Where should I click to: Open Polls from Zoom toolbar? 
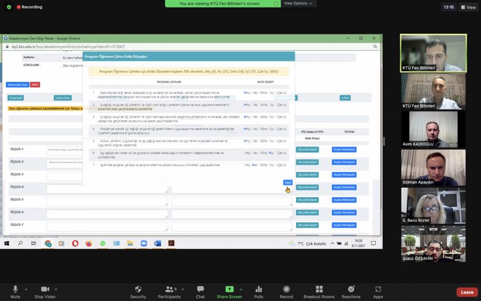coord(259,292)
